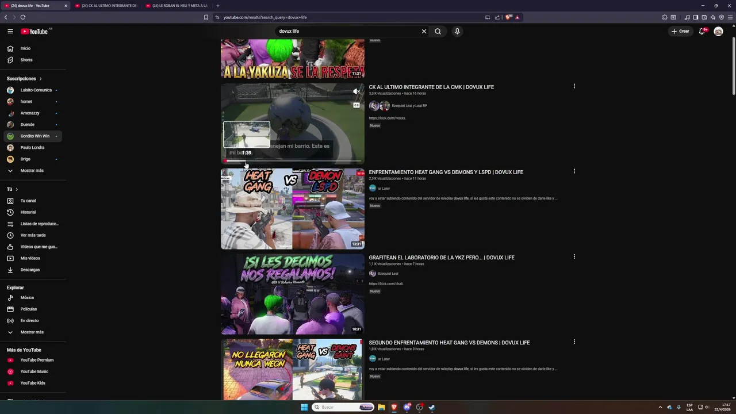Open Listas de reproducción
The image size is (736, 414).
tap(34, 224)
